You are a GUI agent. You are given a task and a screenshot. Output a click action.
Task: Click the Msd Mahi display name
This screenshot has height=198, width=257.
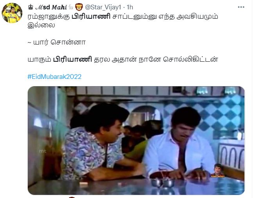tap(51, 7)
